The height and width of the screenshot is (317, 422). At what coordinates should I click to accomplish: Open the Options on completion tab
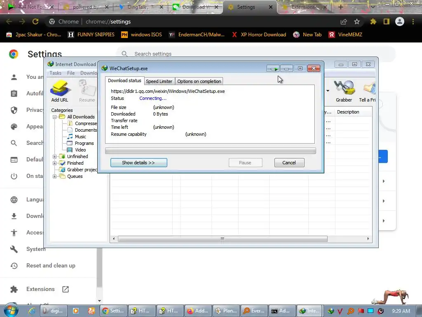[199, 81]
